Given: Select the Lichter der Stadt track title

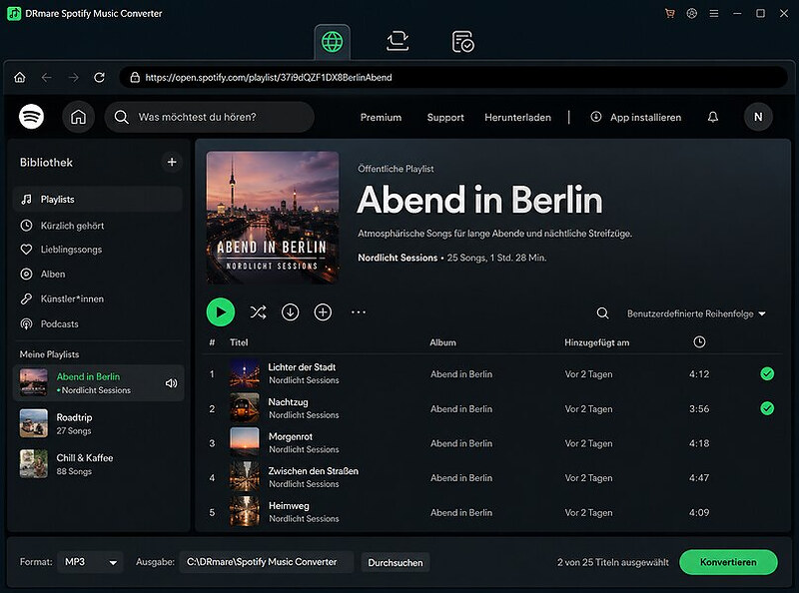Looking at the screenshot, I should click(x=302, y=367).
